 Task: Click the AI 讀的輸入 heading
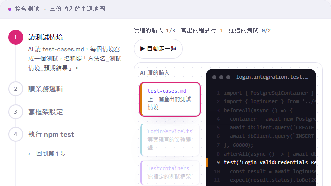155,73
